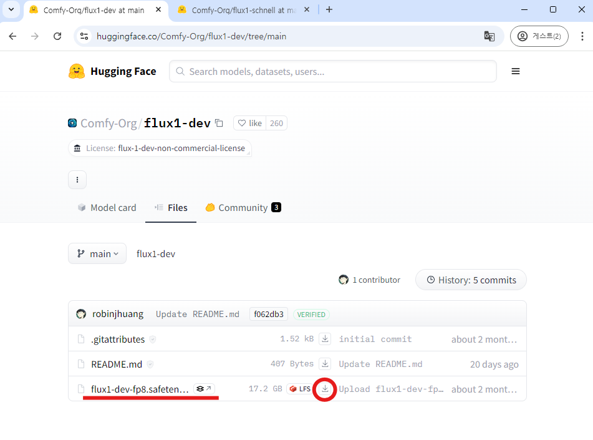This screenshot has width=593, height=440.
Task: Click Update README.md in README row
Action: click(x=380, y=364)
